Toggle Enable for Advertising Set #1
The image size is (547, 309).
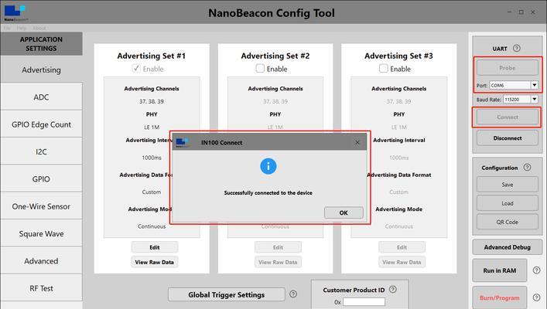[136, 68]
